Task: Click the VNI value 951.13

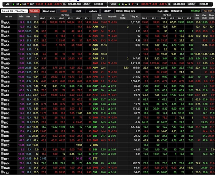Action: [x=40, y=4]
